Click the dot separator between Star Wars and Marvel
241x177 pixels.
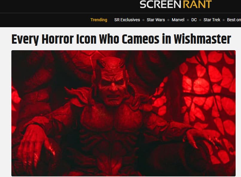[168, 20]
